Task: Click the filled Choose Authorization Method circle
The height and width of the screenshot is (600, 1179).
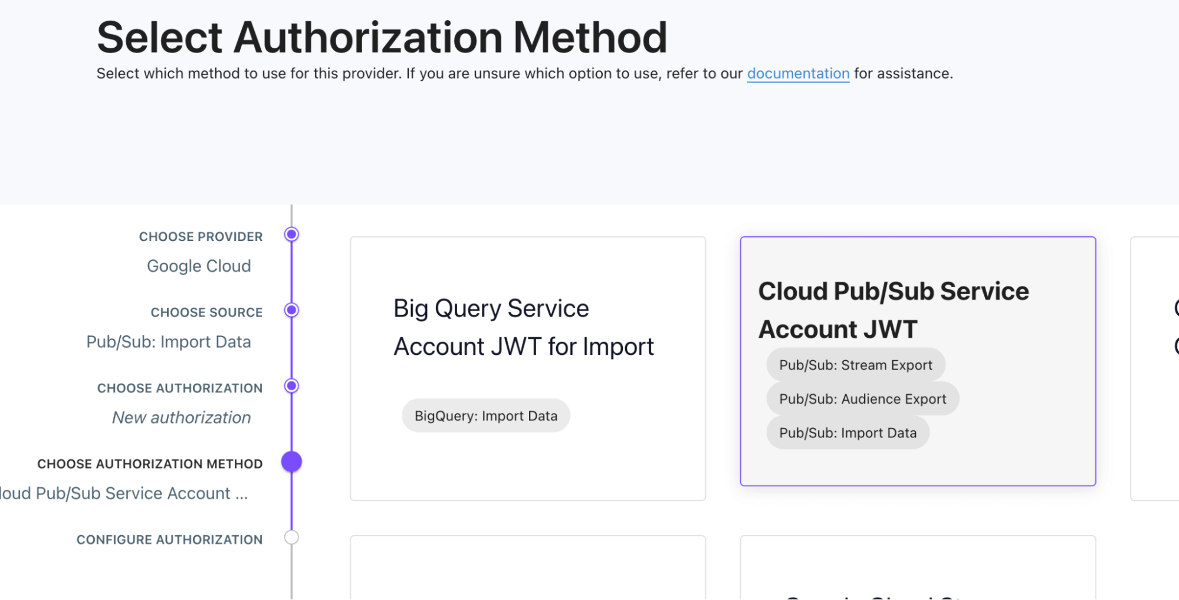Action: point(292,462)
